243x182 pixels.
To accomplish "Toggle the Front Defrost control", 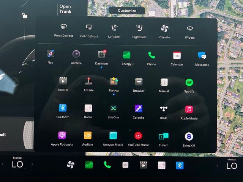I will [x=63, y=28].
